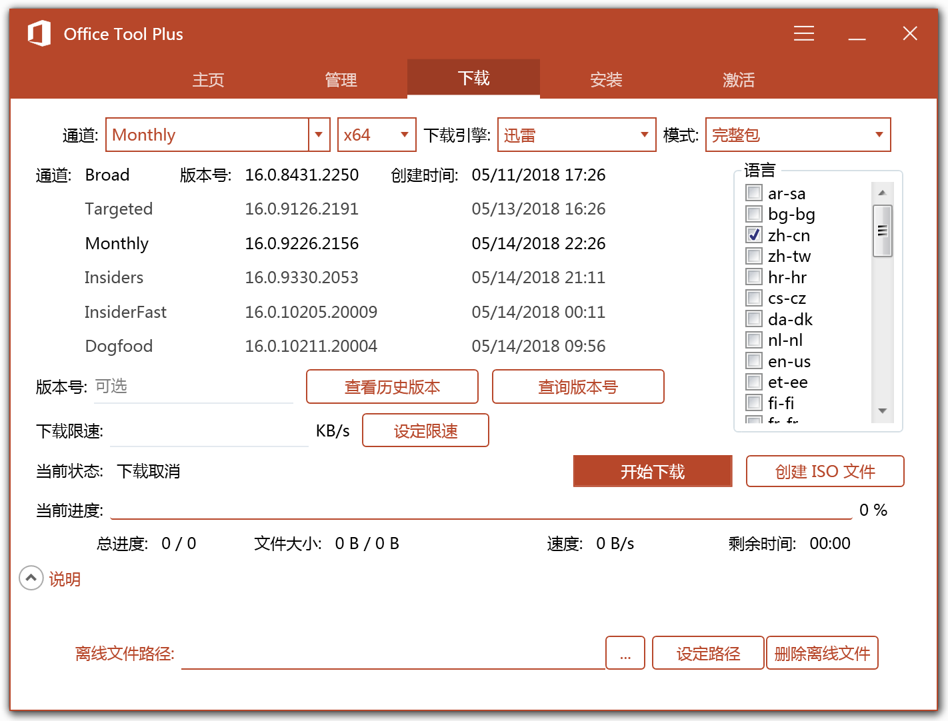Tick the zh-tw language checkbox
The height and width of the screenshot is (721, 948).
(x=754, y=256)
